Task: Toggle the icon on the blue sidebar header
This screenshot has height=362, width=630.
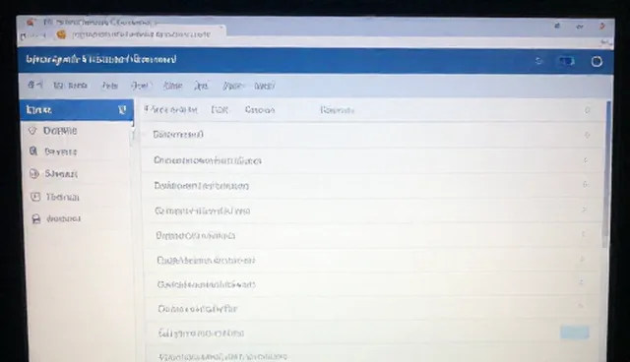Action: point(122,109)
